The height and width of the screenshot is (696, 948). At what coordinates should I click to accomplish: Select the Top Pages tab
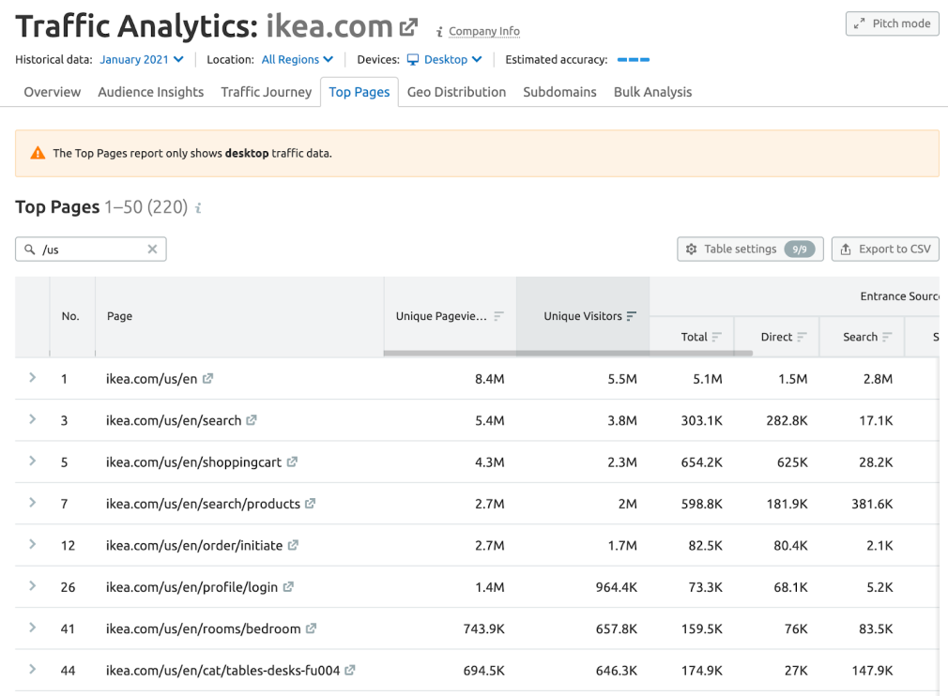pos(359,92)
